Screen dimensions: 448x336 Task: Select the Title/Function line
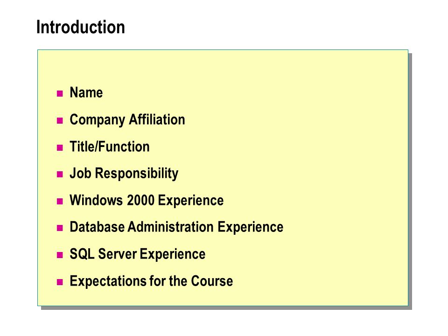pos(110,147)
